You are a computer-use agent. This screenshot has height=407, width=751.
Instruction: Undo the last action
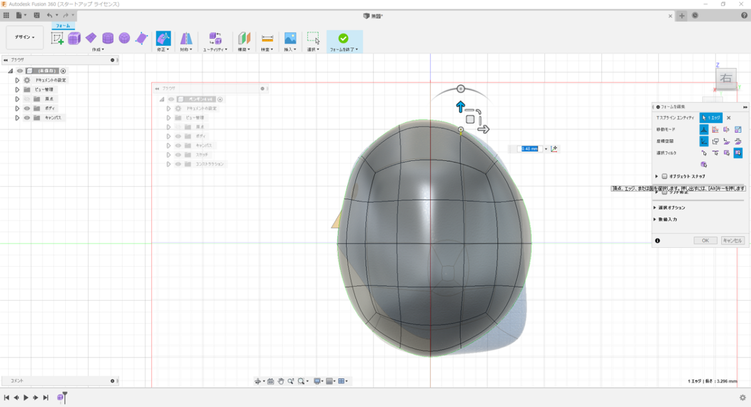[49, 15]
